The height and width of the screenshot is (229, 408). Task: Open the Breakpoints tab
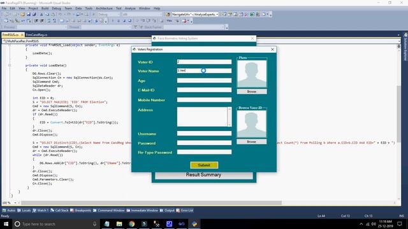tap(81, 211)
